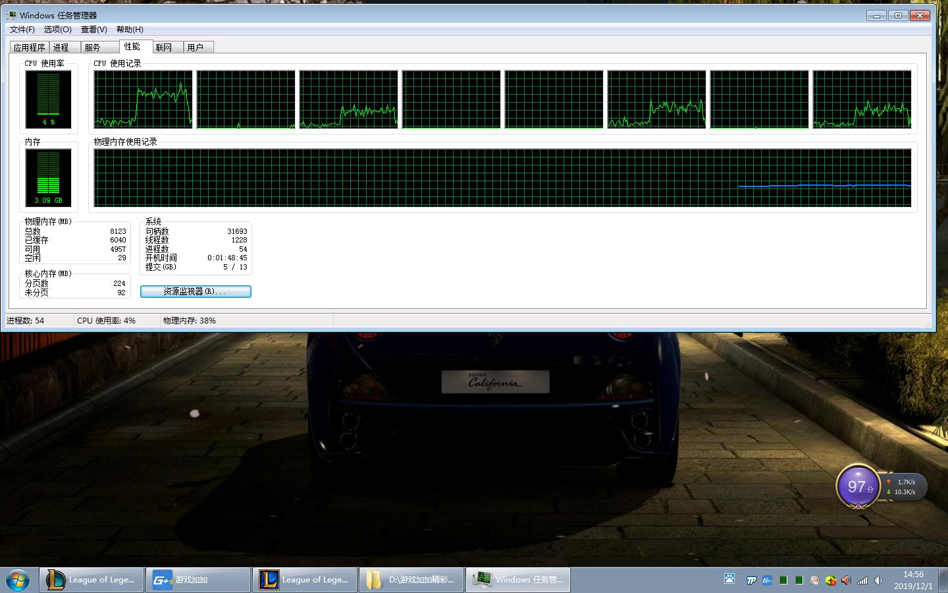The width and height of the screenshot is (948, 593).
Task: Minimize the Task Manager window
Action: (x=876, y=15)
